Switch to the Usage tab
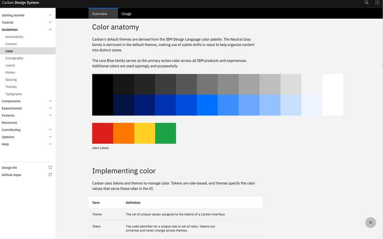 click(x=126, y=14)
